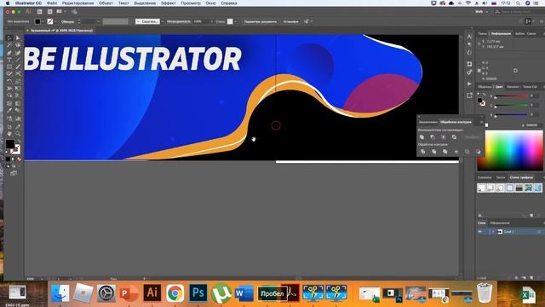Open the Arrange Documents dropdown

(60, 11)
